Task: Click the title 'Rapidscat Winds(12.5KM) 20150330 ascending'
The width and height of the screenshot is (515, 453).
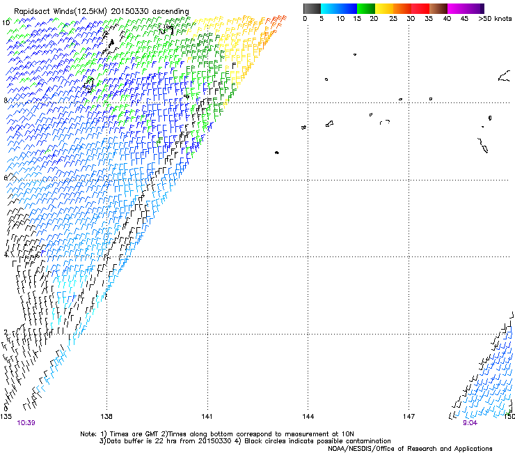Action: 102,12
